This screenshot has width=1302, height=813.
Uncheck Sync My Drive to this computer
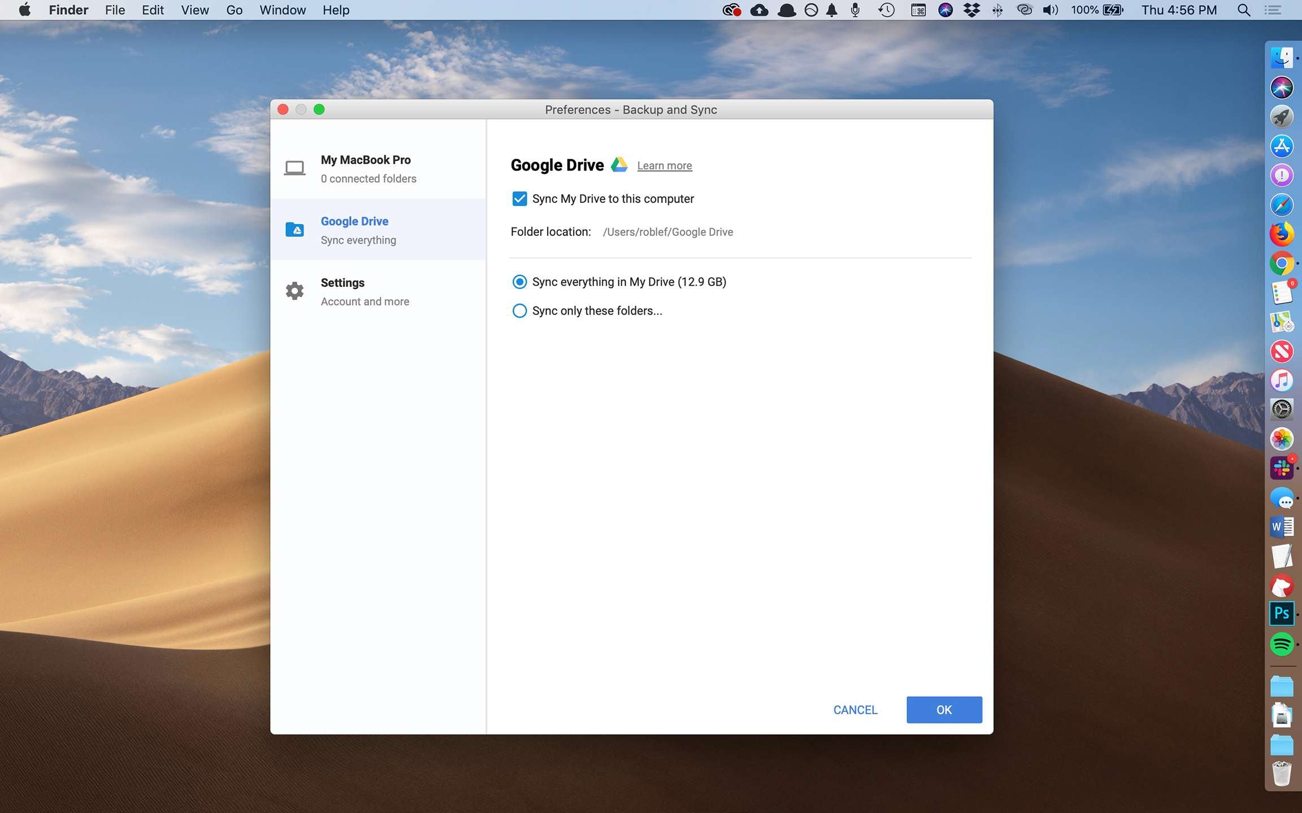tap(519, 199)
